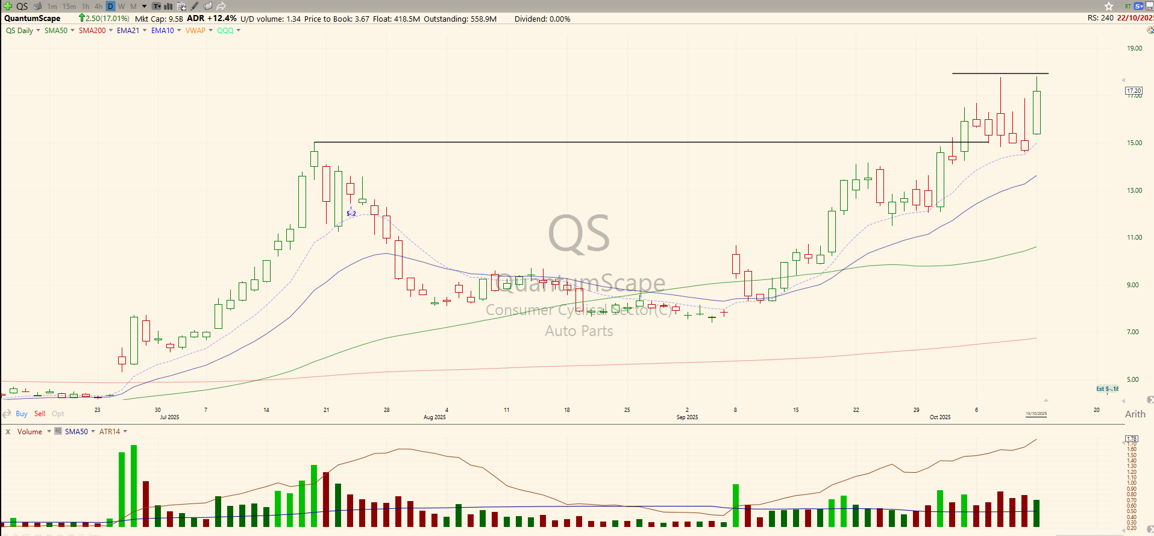The image size is (1154, 536).
Task: Switch to 15m timeframe
Action: (69, 7)
